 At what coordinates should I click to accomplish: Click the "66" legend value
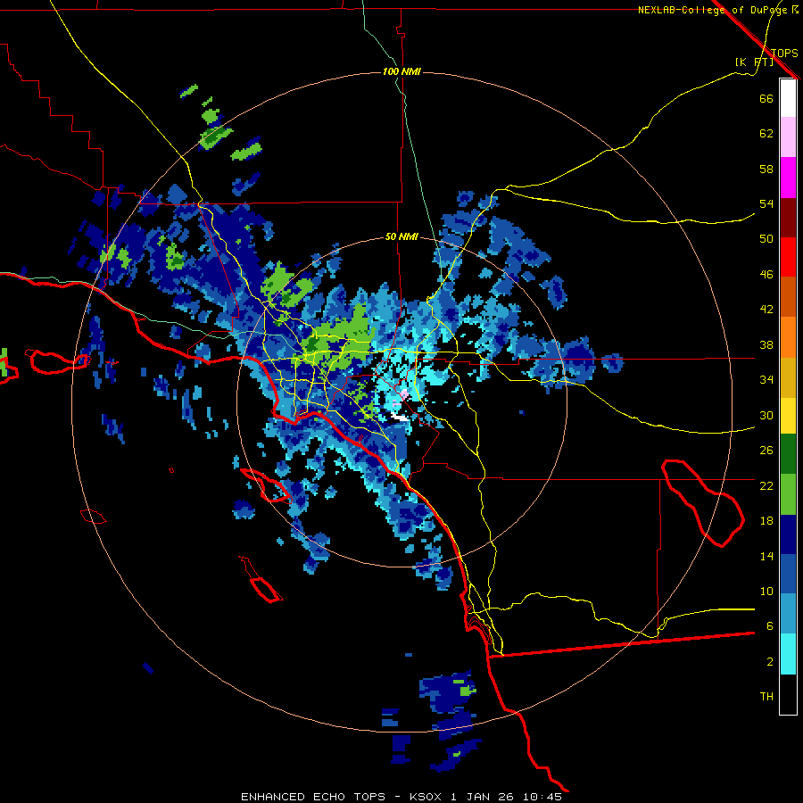coord(766,98)
